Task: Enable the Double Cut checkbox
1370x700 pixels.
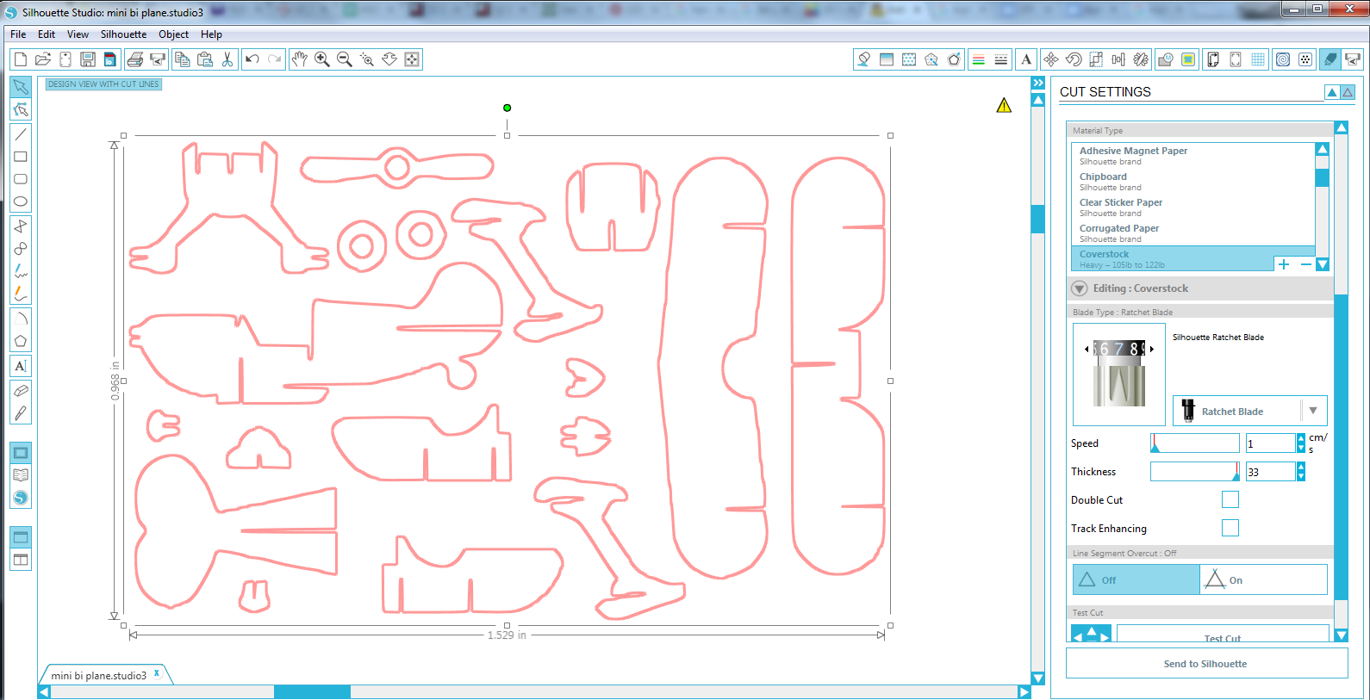Action: [x=1230, y=499]
